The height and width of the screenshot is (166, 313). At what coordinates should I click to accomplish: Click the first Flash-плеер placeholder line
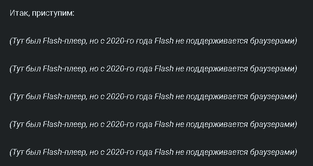pyautogui.click(x=153, y=41)
